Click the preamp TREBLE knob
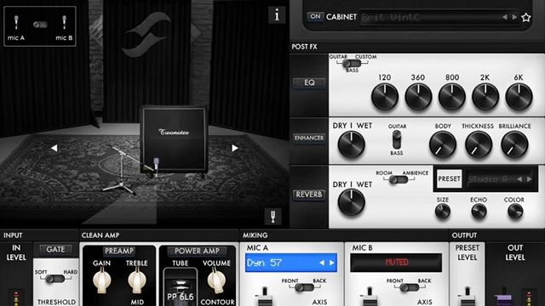Viewport: 545px width, 306px height. pyautogui.click(x=137, y=281)
